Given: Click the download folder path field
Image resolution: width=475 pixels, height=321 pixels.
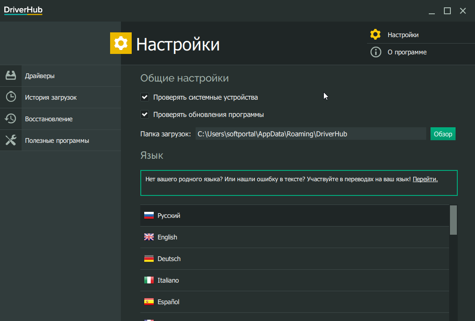Looking at the screenshot, I should pos(310,134).
